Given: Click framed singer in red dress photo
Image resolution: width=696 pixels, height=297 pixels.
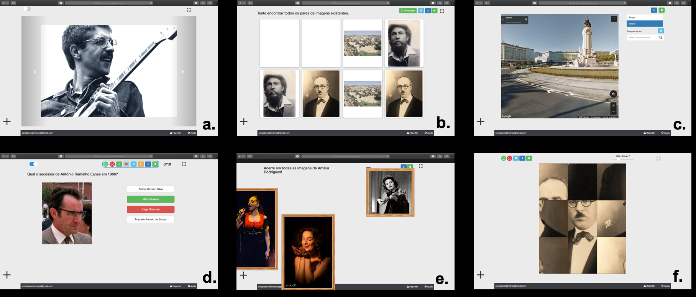Looking at the screenshot, I should 256,229.
